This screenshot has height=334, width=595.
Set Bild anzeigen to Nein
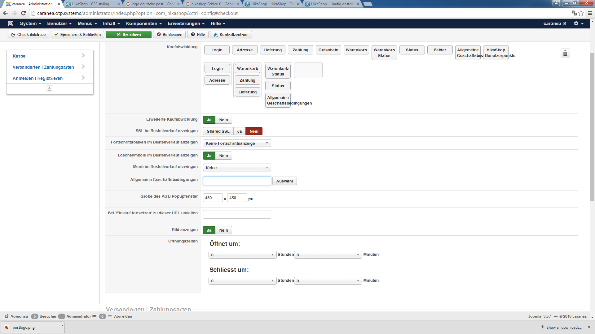coord(223,230)
